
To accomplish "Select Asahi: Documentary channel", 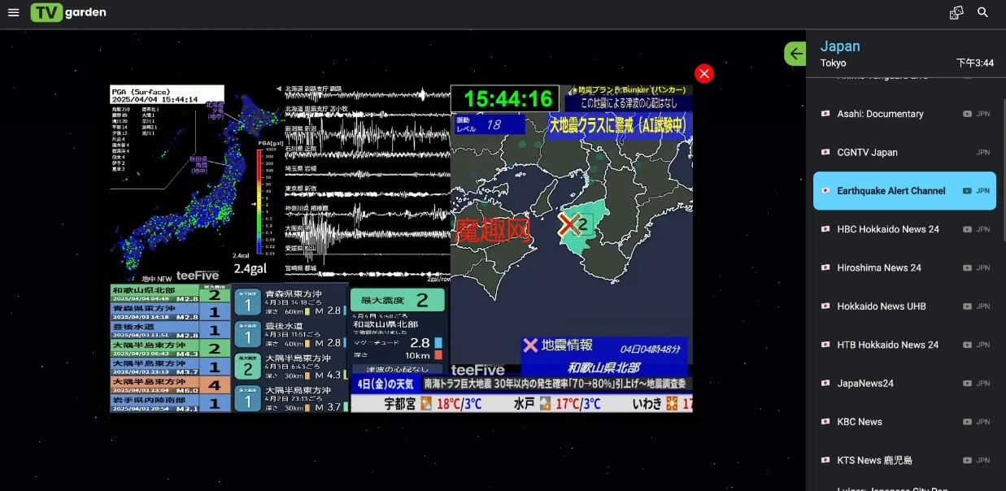I will pos(904,114).
